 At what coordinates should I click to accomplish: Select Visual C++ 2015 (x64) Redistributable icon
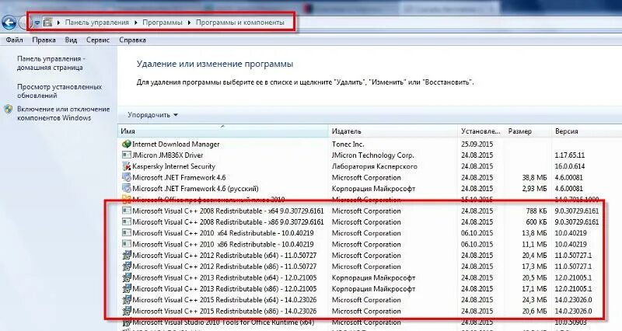click(127, 299)
